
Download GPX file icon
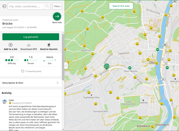pos(29,45)
